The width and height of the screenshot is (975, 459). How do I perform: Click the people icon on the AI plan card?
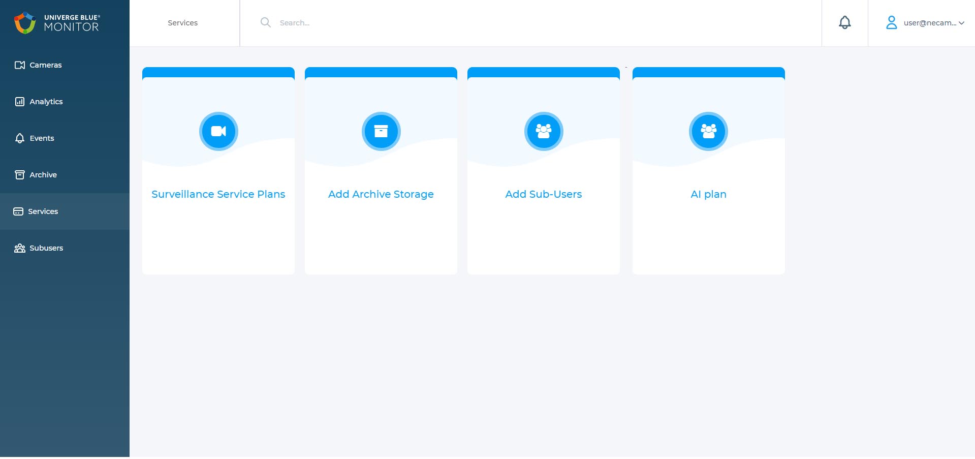click(708, 131)
